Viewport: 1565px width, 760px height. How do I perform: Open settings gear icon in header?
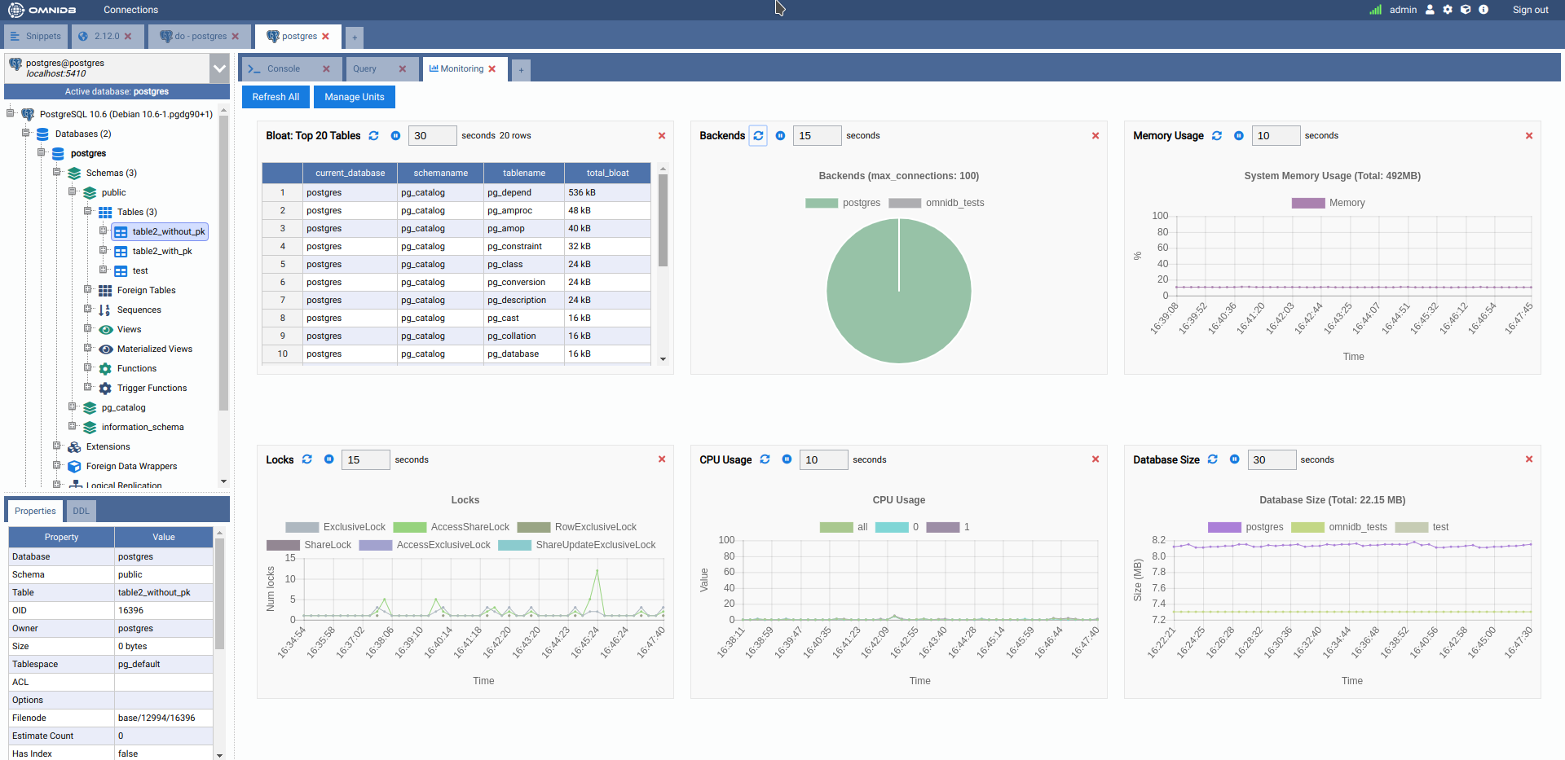(x=1448, y=10)
